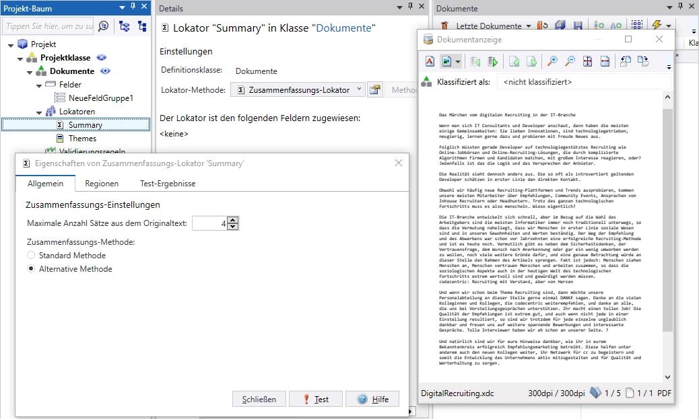
Task: Open the Lokator-Methode dropdown
Action: [x=359, y=89]
